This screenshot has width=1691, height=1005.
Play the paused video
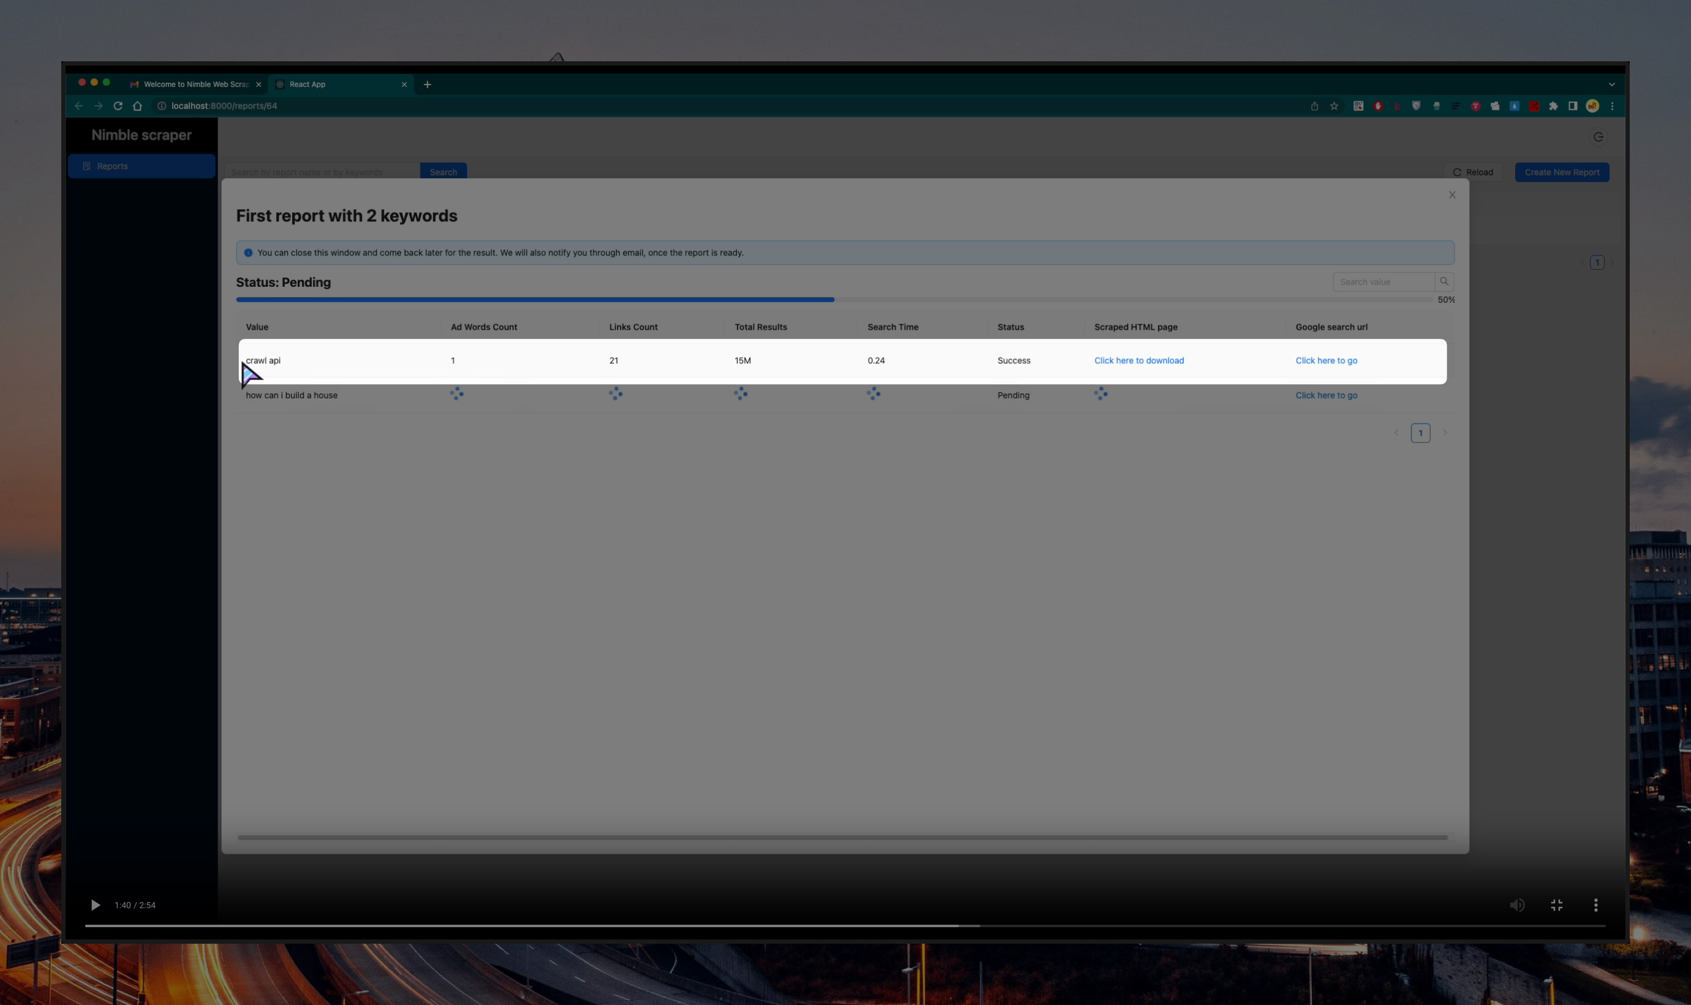95,904
